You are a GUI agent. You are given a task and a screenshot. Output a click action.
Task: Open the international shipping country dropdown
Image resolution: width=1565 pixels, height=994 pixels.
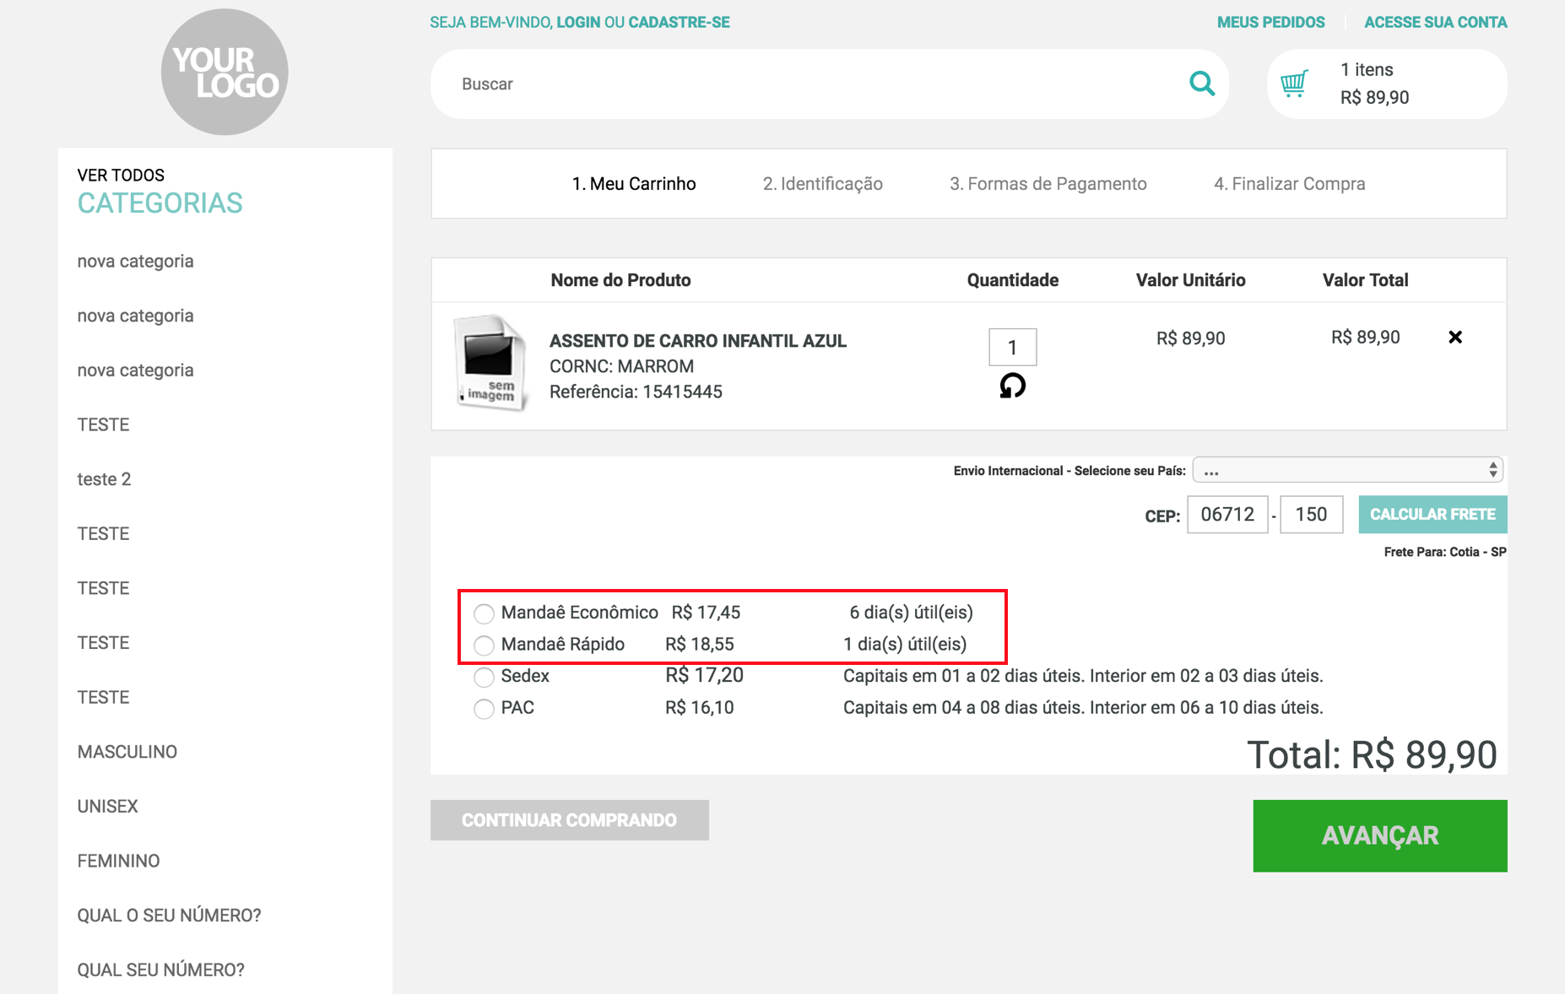(x=1347, y=471)
